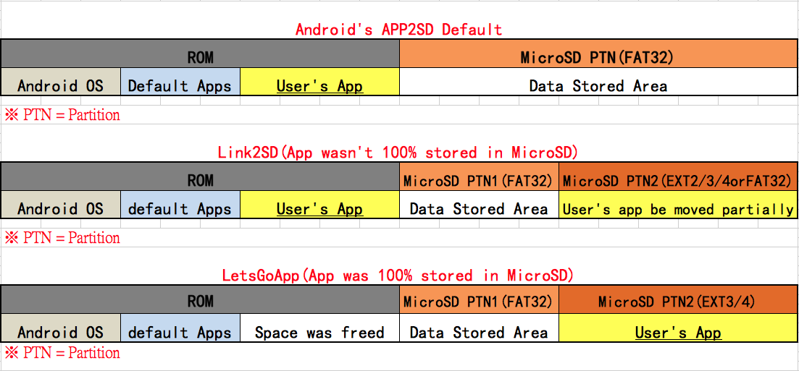Select the ROM header in APP2SD table

pyautogui.click(x=200, y=57)
